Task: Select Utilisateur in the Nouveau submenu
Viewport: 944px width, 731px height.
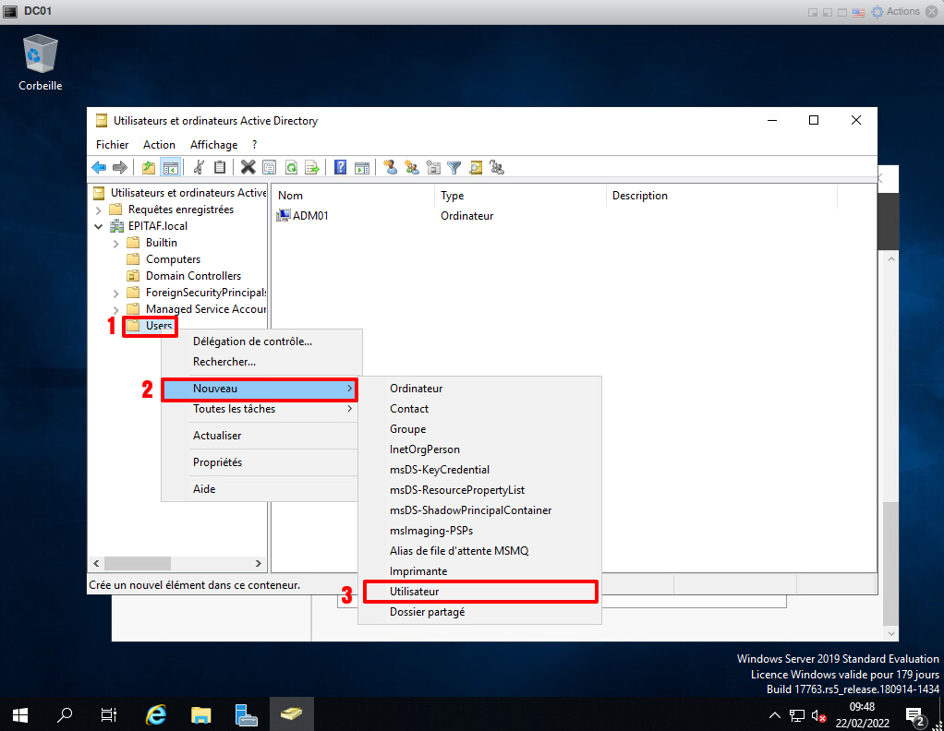Action: (x=415, y=592)
